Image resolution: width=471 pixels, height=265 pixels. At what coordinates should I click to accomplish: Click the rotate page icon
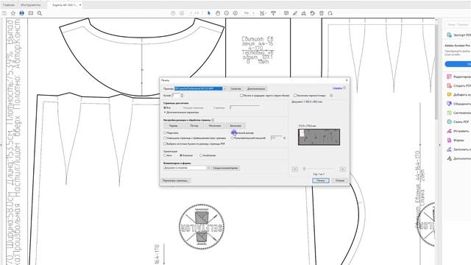[x=312, y=13]
